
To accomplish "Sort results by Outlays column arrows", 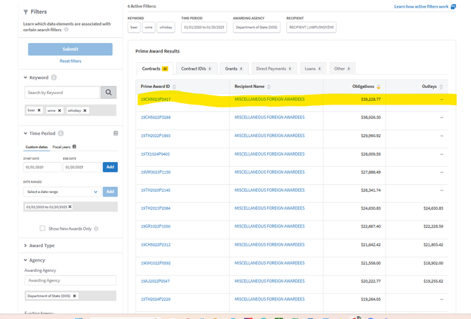I will [x=441, y=86].
